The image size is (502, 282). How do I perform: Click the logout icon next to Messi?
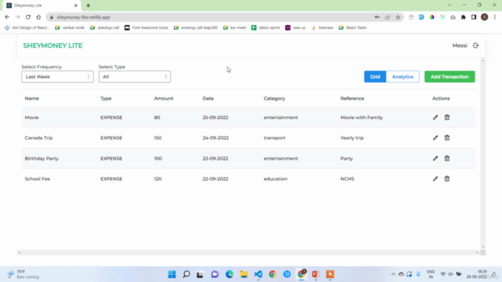pos(476,45)
